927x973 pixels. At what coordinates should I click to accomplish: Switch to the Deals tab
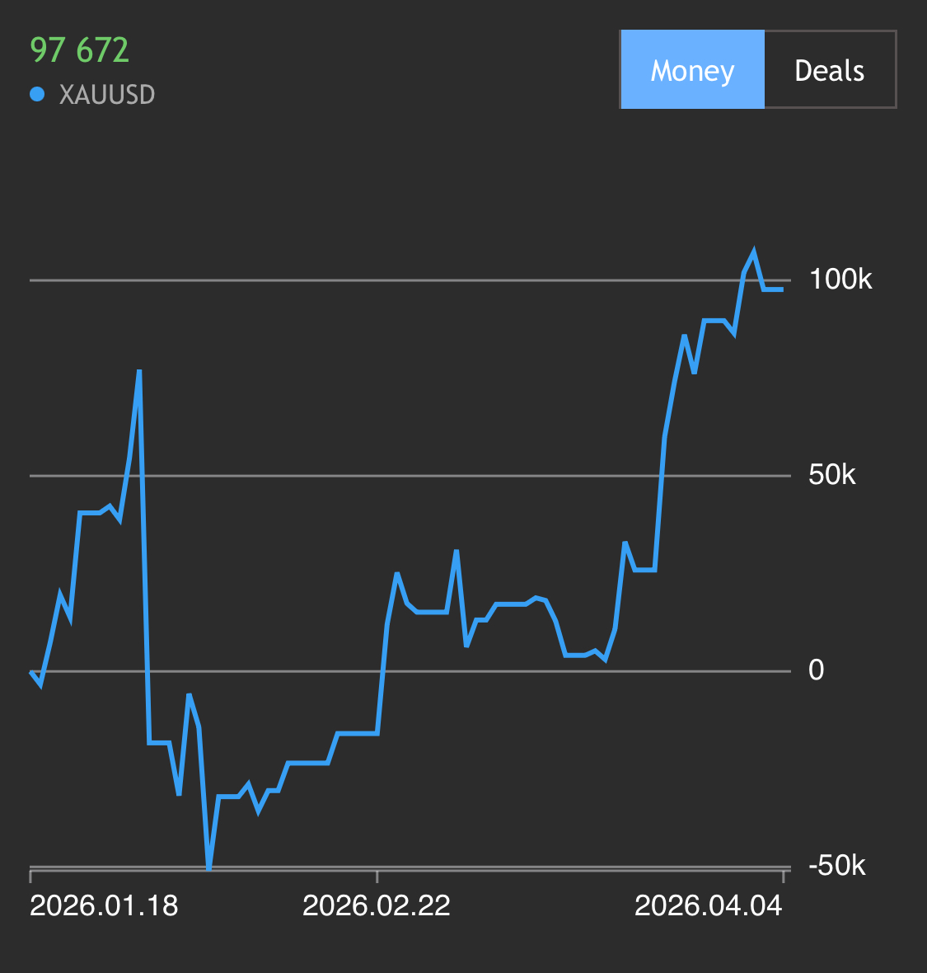[829, 70]
